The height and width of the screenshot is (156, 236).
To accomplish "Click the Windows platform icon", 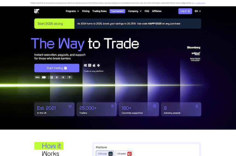I will pos(85,65).
